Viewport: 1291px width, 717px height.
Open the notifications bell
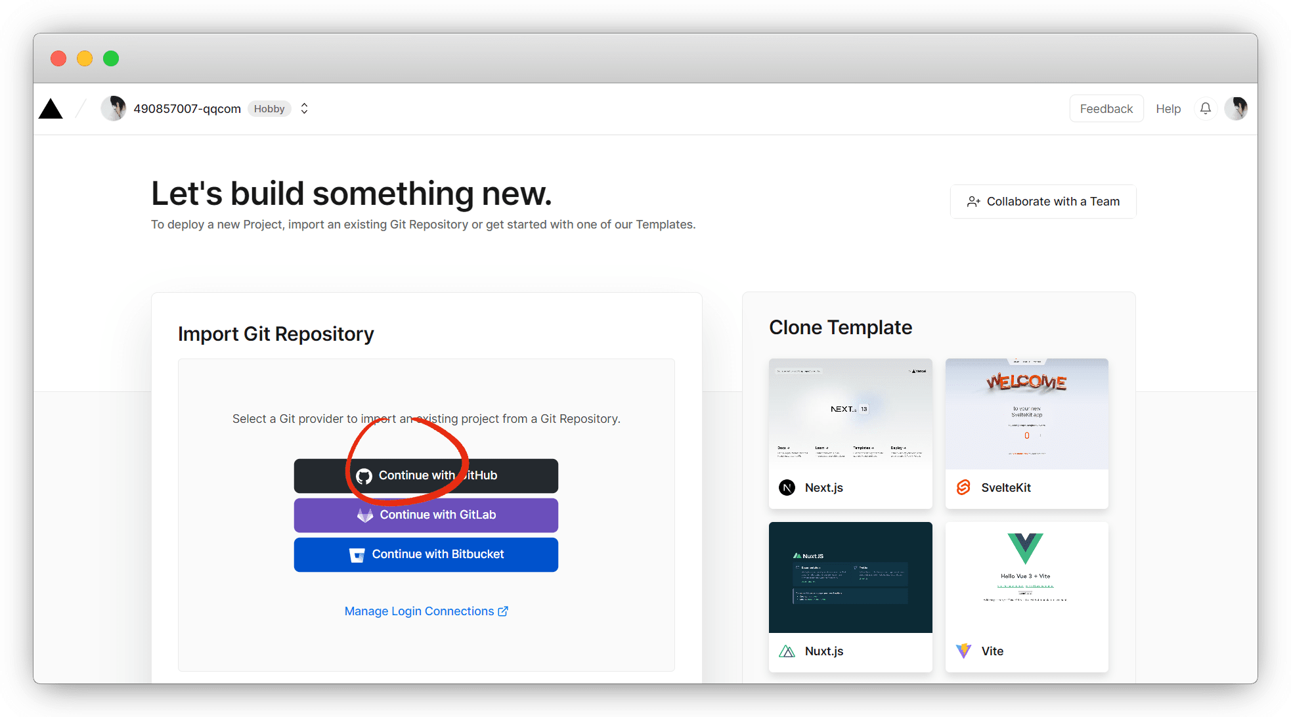[1206, 108]
